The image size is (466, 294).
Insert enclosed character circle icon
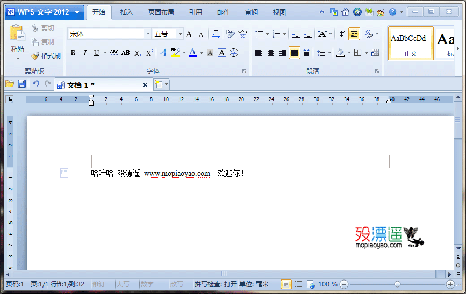(234, 53)
